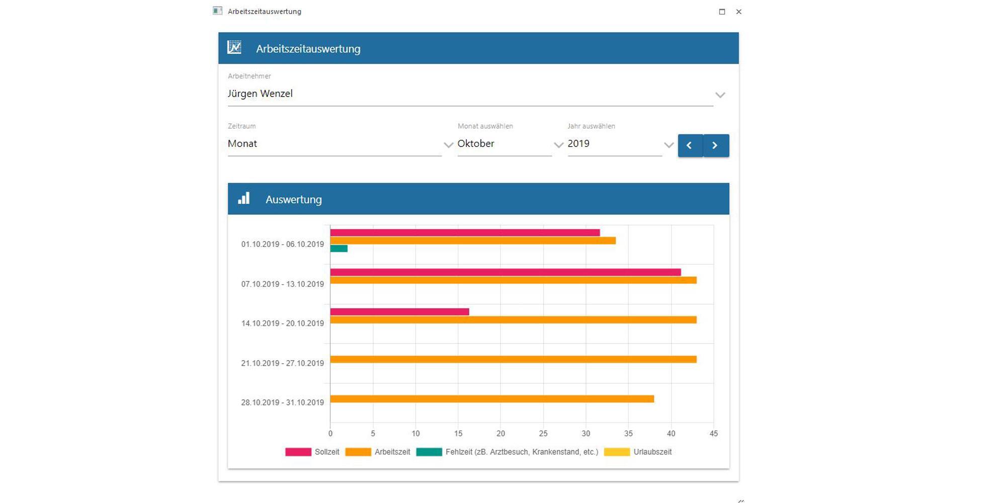Click the Urlaubszeit legend label

(652, 452)
